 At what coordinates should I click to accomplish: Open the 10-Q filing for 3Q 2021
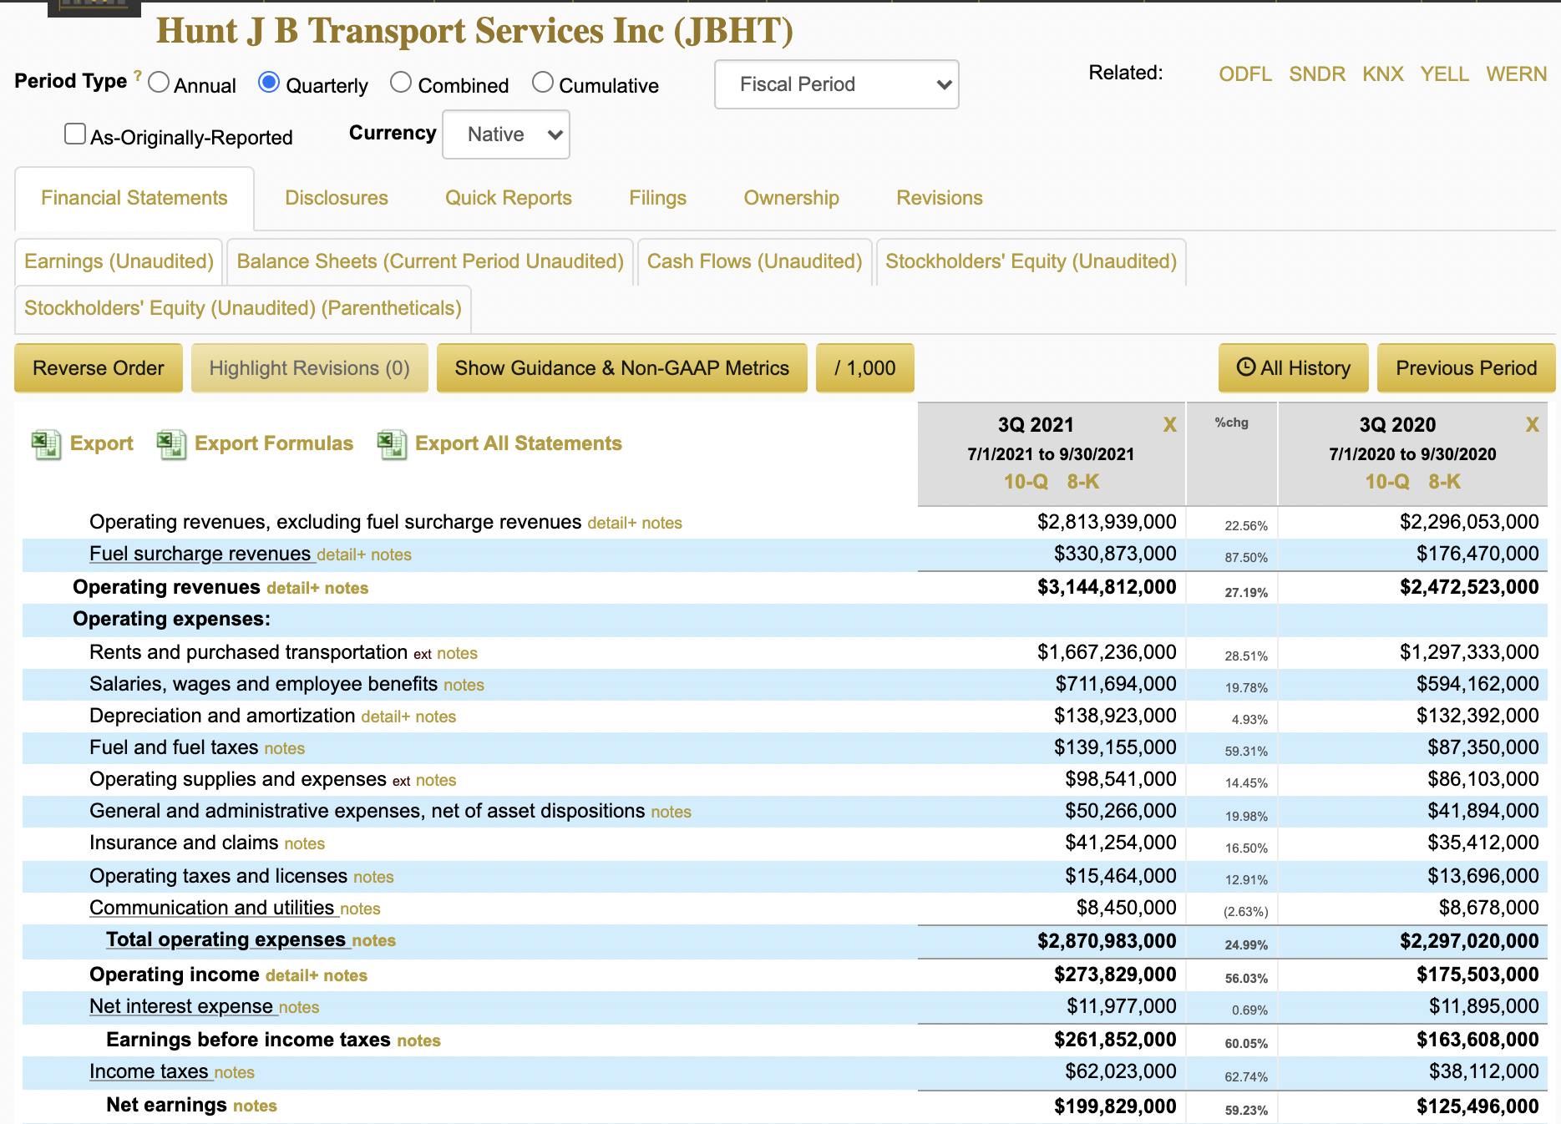(1025, 482)
